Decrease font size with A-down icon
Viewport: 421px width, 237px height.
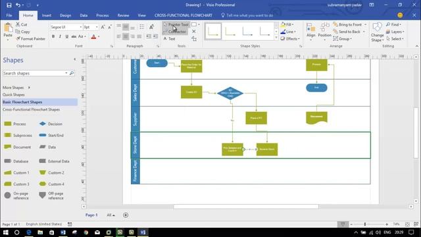(x=110, y=27)
